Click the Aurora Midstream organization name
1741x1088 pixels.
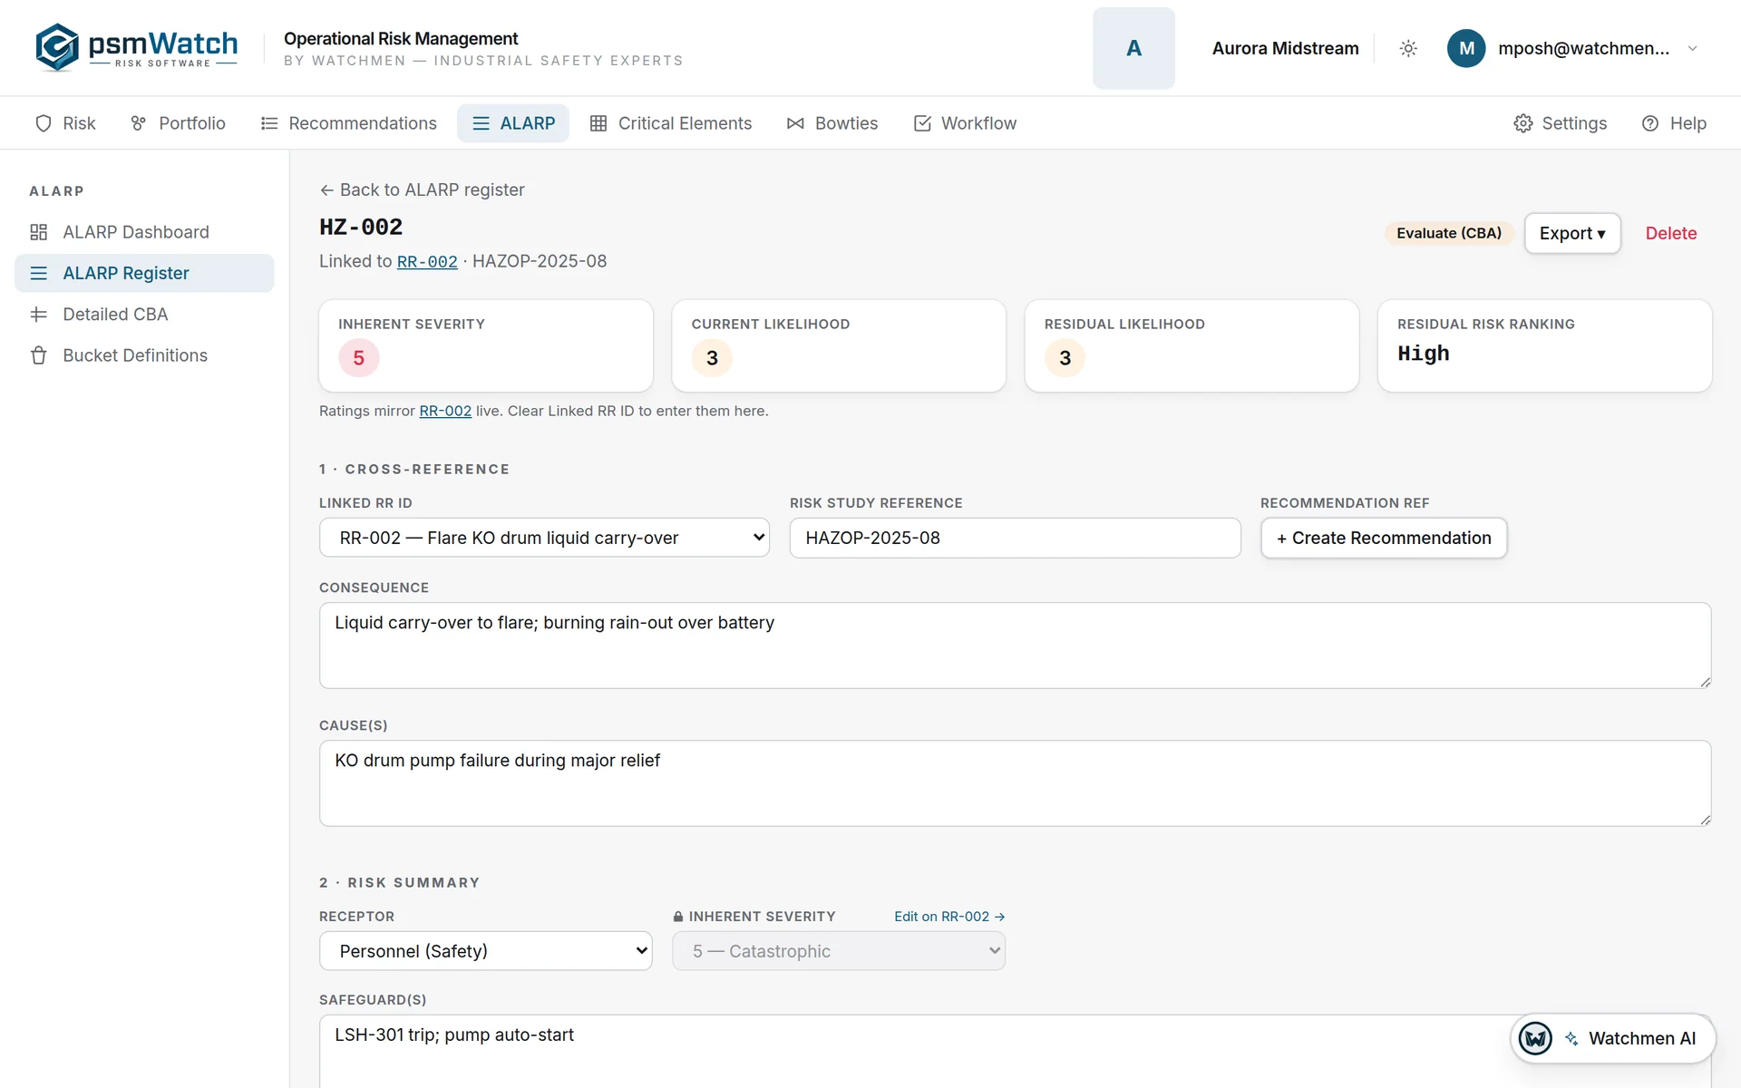(1285, 48)
